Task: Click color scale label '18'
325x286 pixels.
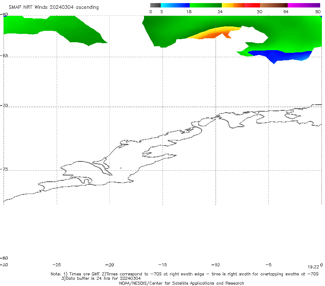Action: 189,11
